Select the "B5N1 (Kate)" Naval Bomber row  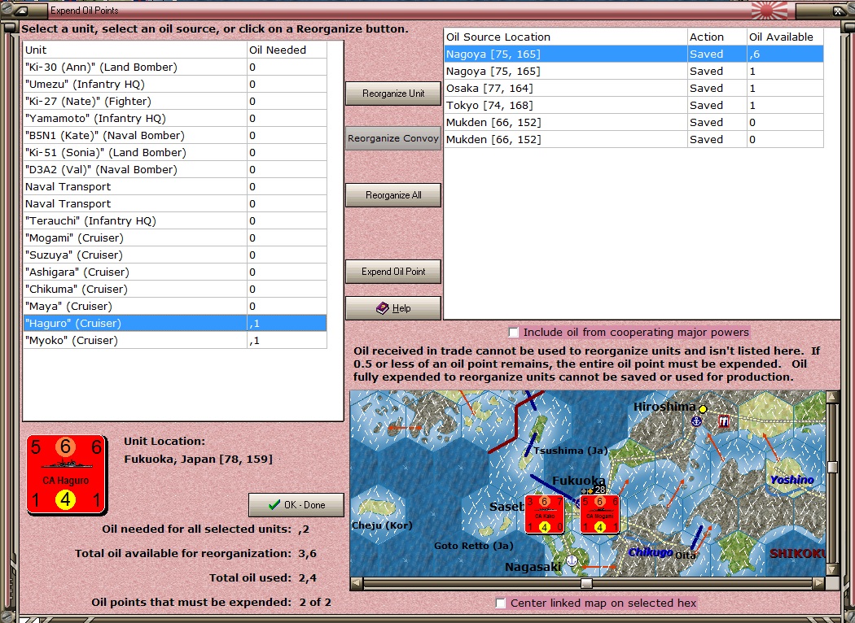point(175,135)
